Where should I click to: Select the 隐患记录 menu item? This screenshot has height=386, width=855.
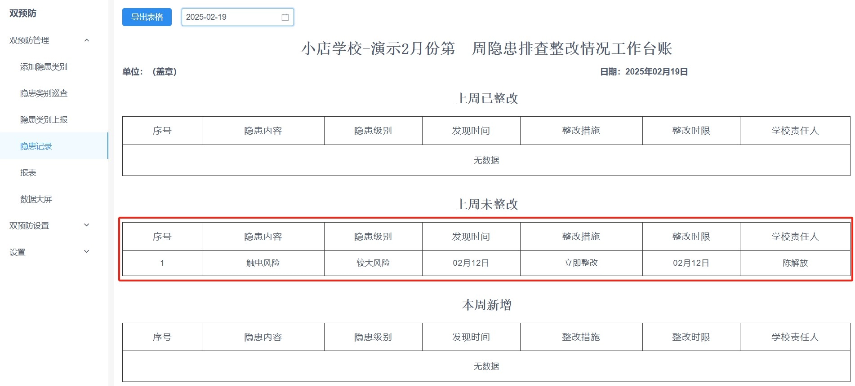[36, 146]
